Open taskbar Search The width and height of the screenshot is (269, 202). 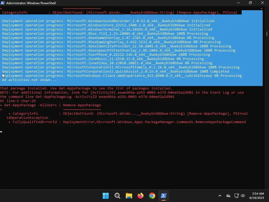(x=117, y=196)
